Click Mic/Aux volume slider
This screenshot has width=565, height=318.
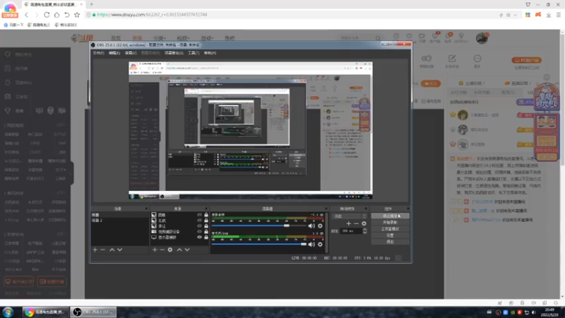click(258, 244)
